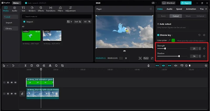Open the Stickers tab
This screenshot has height=111, width=210.
(32, 9)
